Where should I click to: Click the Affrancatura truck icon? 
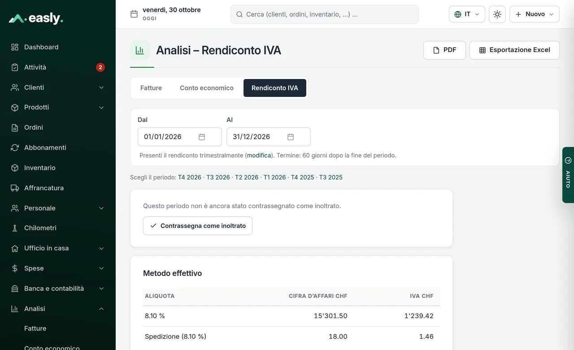[x=15, y=188]
